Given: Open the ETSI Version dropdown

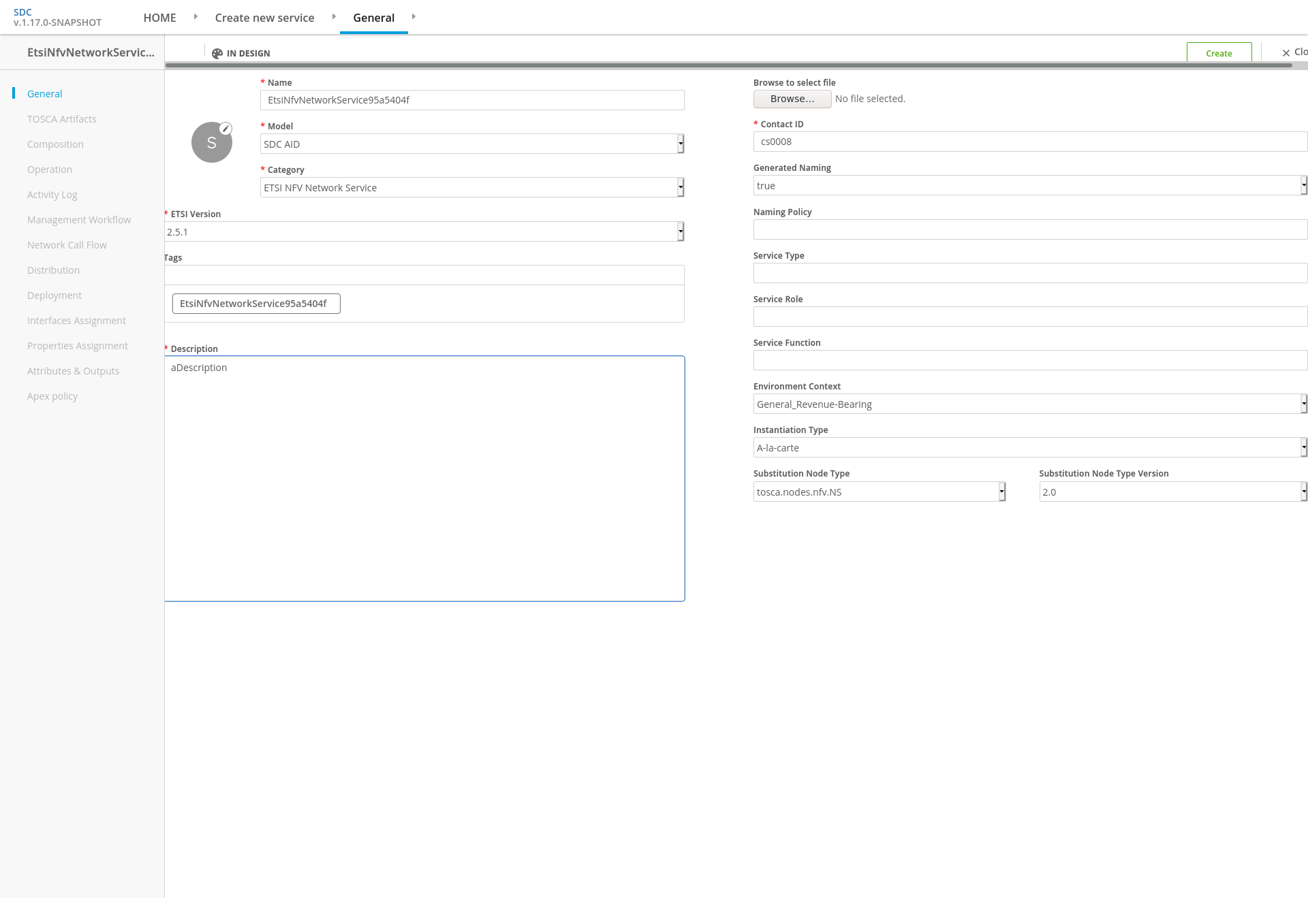Looking at the screenshot, I should tap(424, 231).
